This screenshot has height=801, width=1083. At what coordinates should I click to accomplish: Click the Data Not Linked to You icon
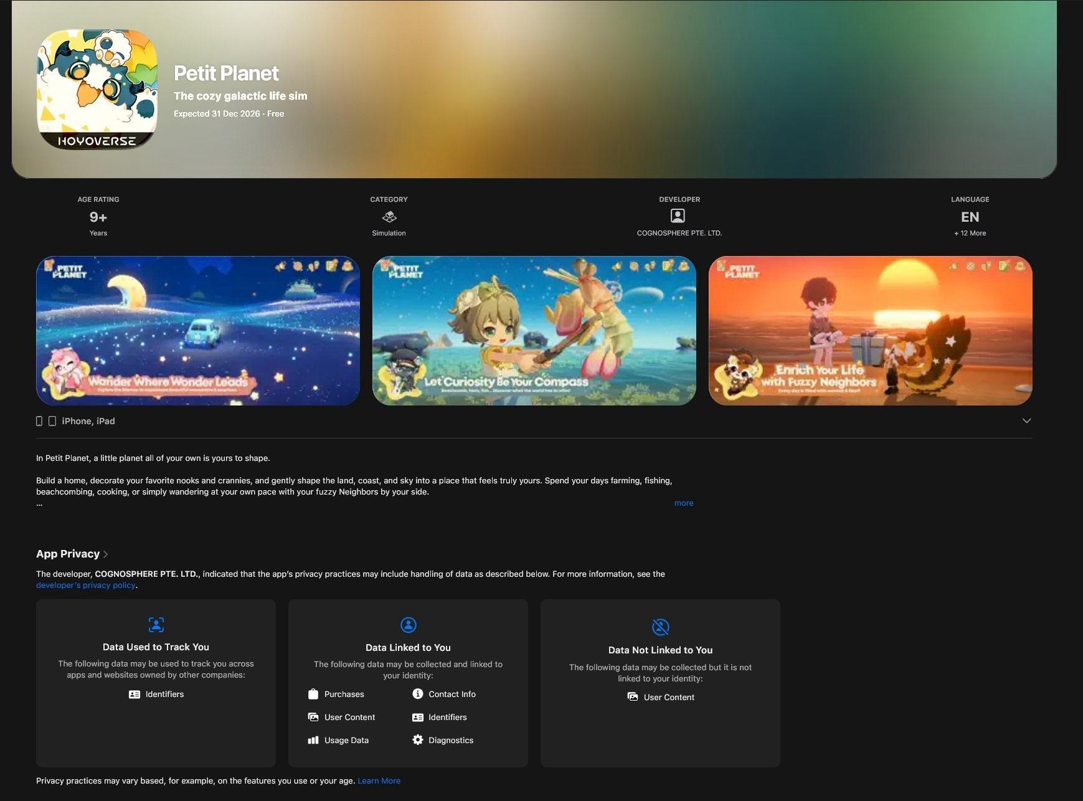(661, 627)
